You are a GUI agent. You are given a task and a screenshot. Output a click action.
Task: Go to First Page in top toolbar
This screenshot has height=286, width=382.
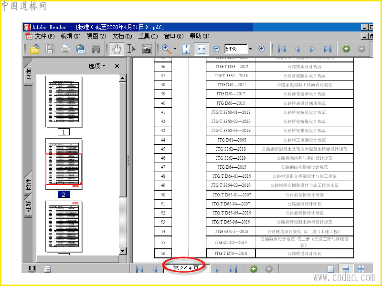[282, 49]
